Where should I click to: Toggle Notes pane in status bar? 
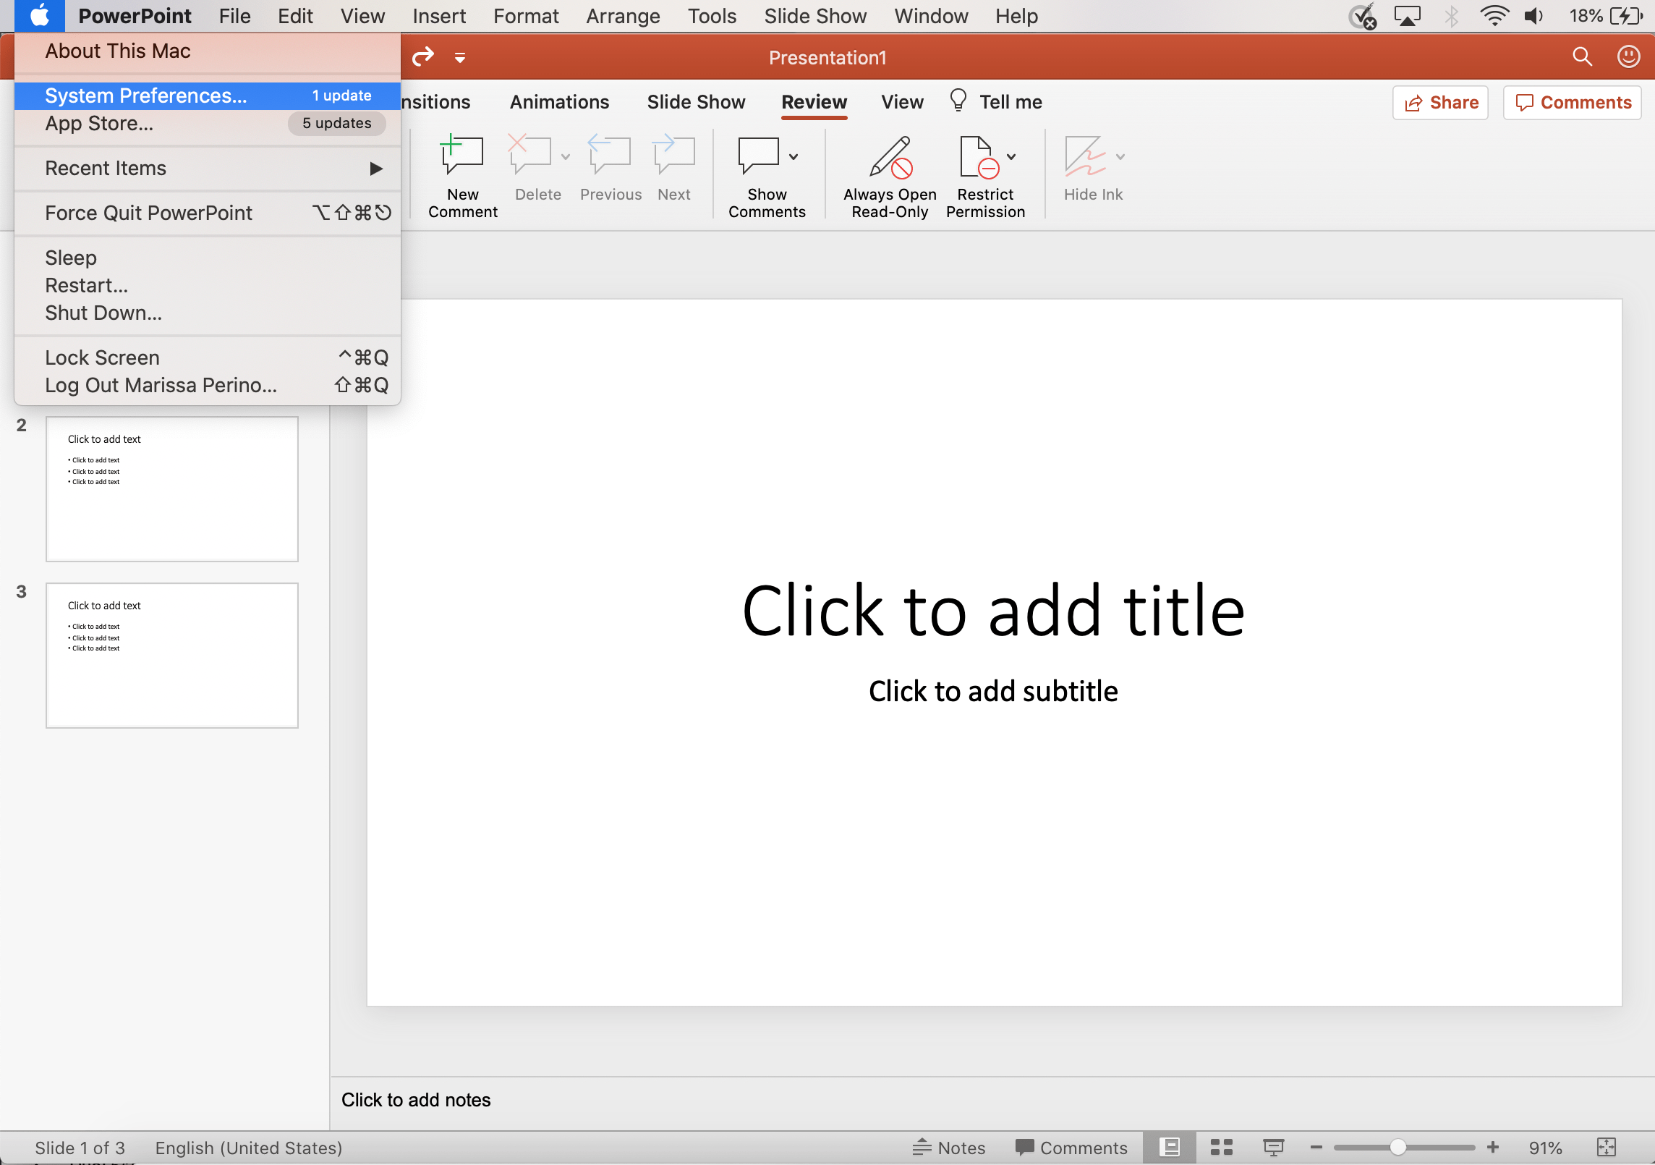coord(948,1148)
